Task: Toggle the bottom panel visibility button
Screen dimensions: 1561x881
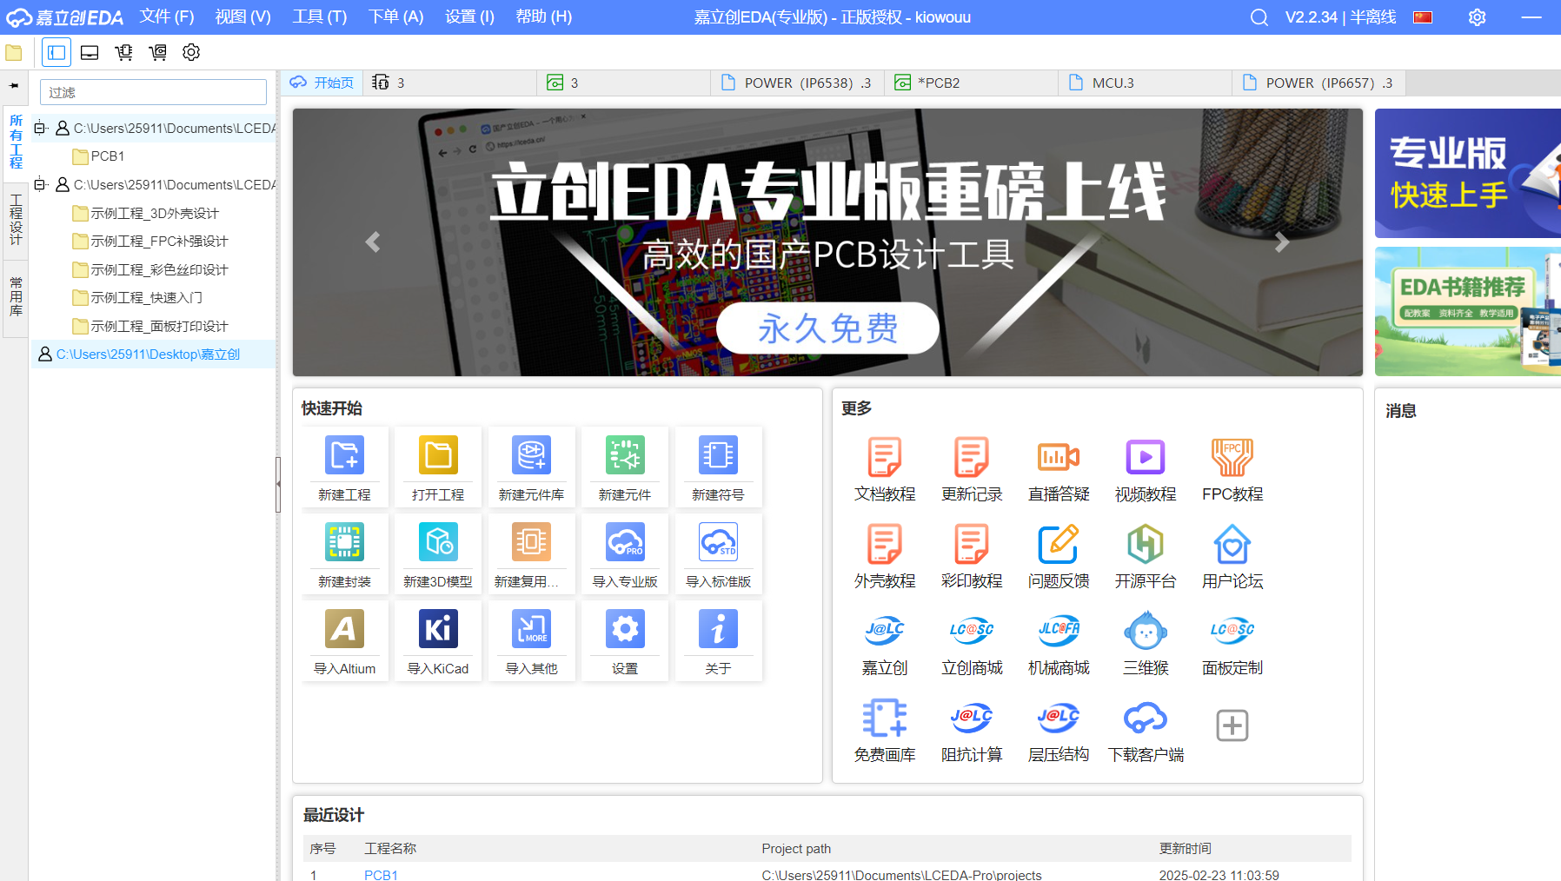Action: point(90,52)
